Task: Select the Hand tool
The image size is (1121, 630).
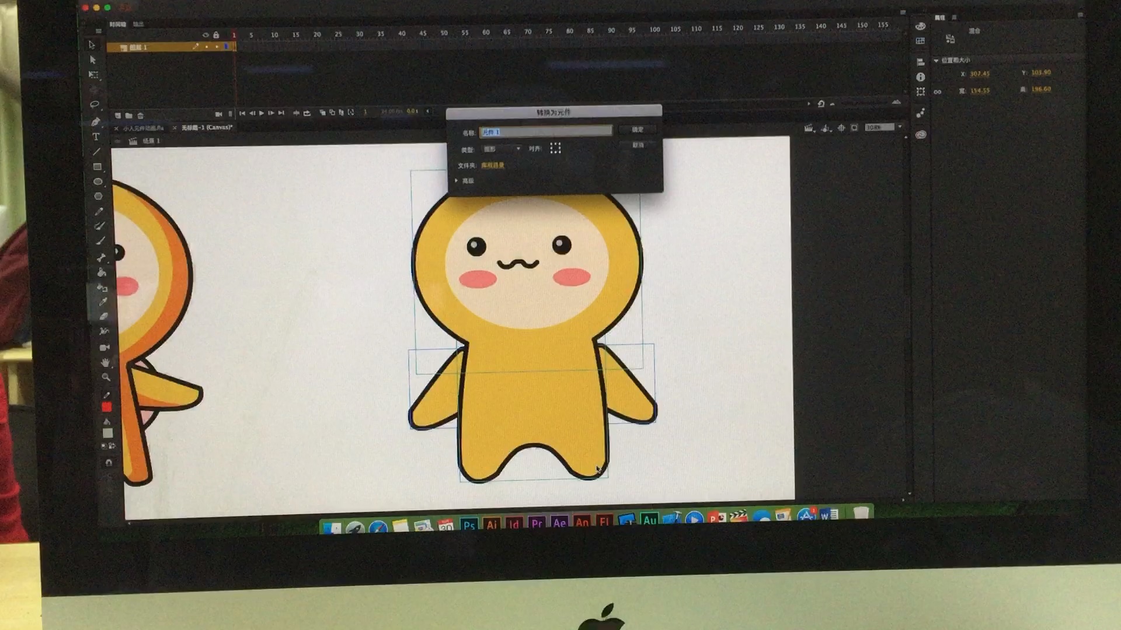Action: point(105,362)
